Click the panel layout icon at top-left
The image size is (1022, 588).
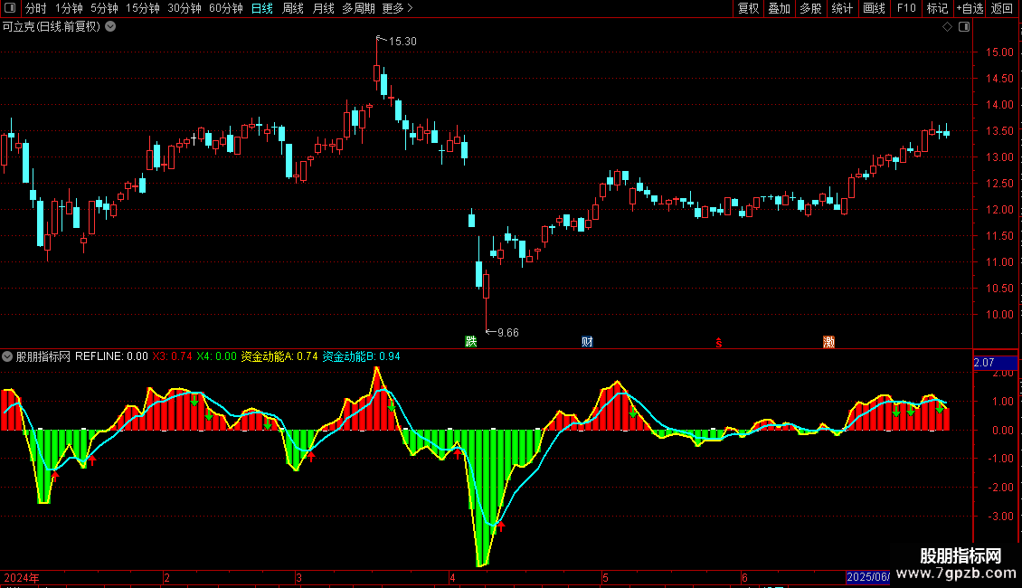click(10, 8)
